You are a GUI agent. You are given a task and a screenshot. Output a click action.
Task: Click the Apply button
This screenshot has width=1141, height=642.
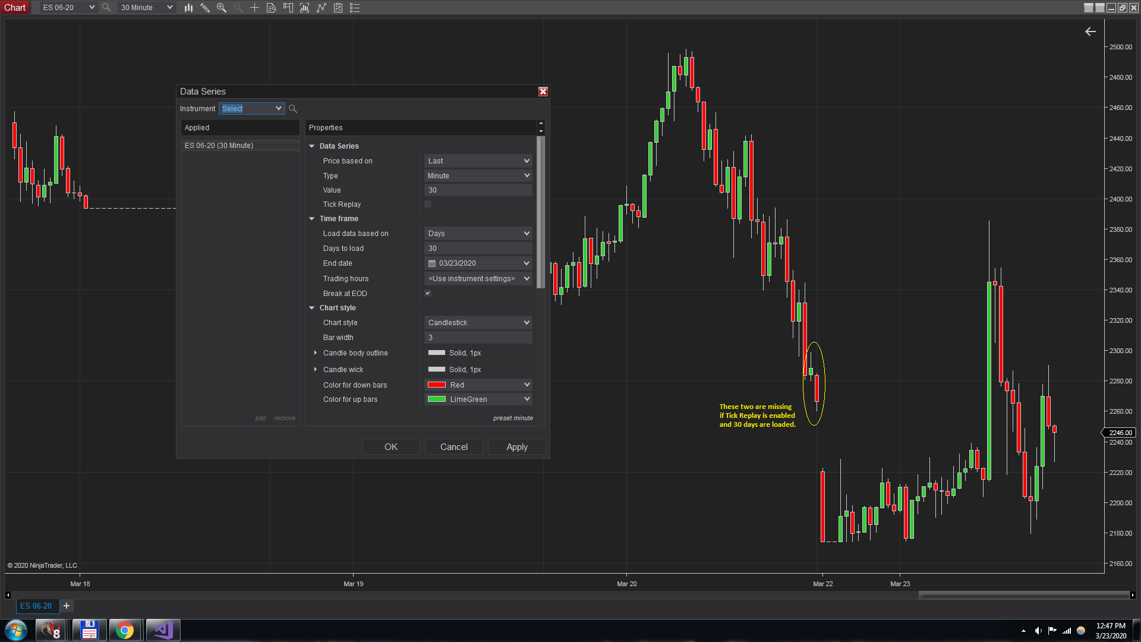click(x=516, y=447)
